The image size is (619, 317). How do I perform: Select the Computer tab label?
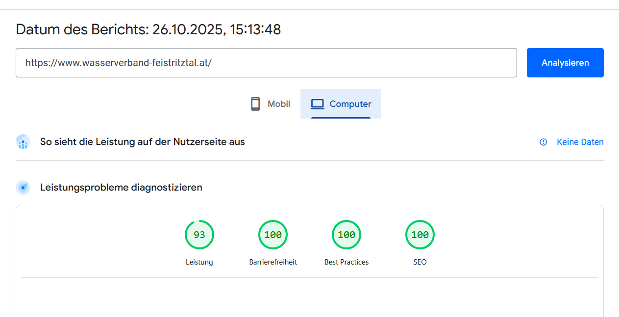click(x=350, y=104)
